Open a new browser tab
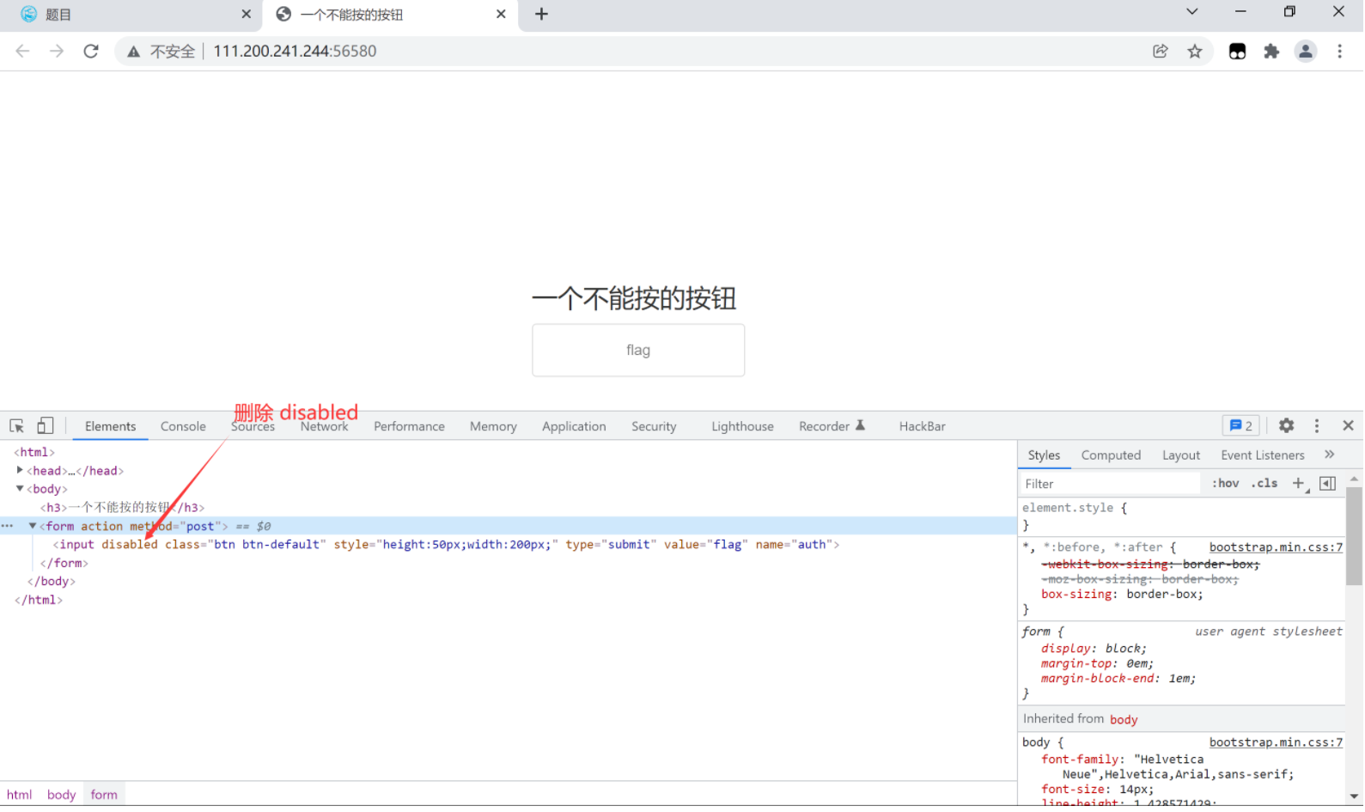The width and height of the screenshot is (1365, 812). tap(541, 14)
